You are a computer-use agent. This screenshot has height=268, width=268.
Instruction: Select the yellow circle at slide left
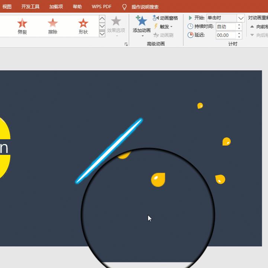tap(5, 148)
